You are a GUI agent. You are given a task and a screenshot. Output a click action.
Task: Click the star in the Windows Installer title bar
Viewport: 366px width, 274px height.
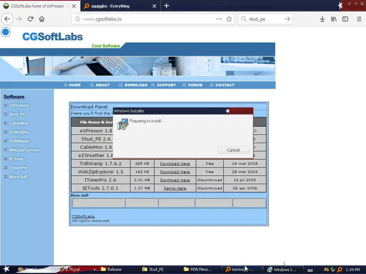pyautogui.click(x=228, y=111)
